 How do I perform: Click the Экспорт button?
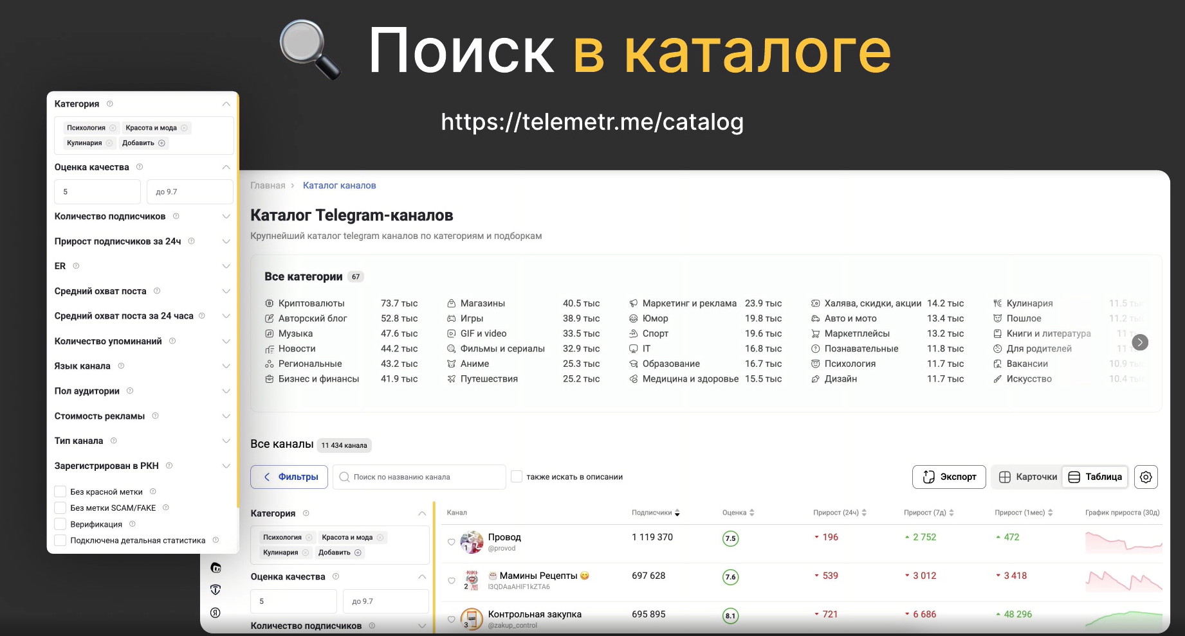coord(949,477)
